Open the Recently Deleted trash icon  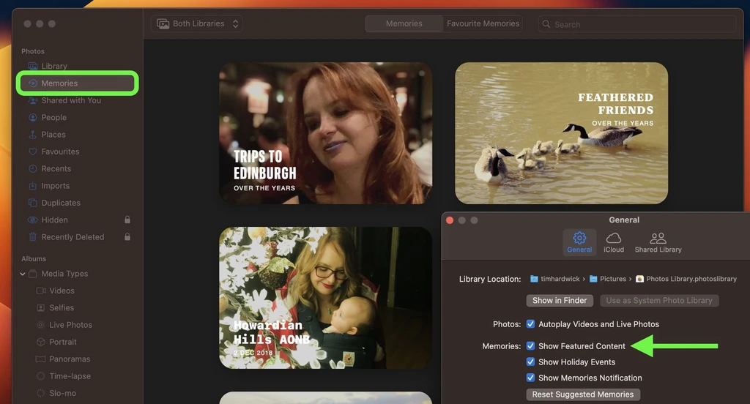point(32,237)
